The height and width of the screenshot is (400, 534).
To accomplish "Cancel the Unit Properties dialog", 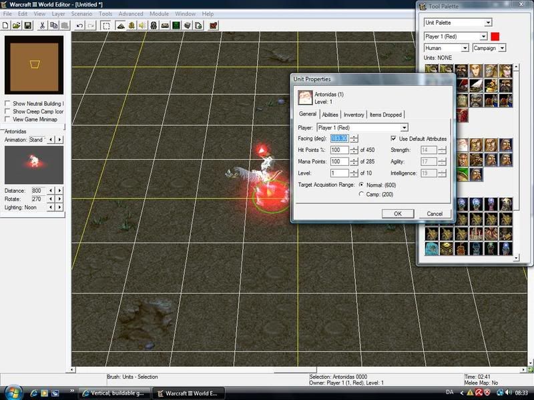I will point(435,213).
